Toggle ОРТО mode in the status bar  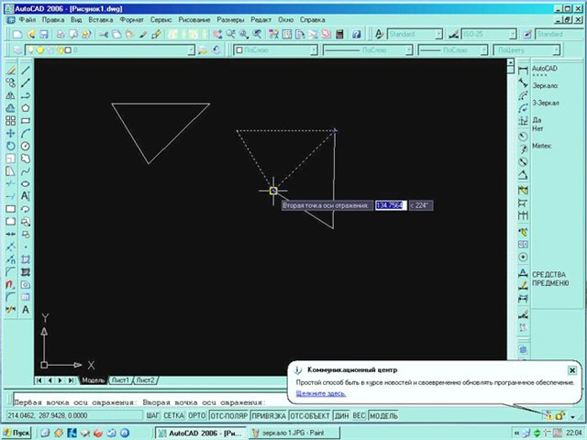194,415
